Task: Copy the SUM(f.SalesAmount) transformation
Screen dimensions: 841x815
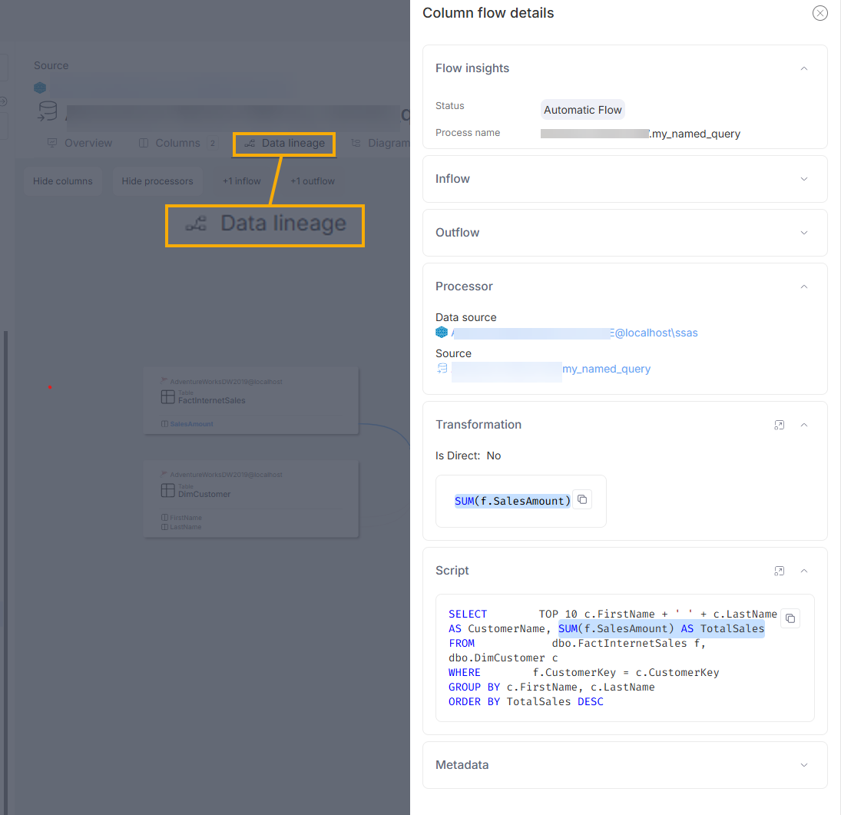Action: pos(582,499)
